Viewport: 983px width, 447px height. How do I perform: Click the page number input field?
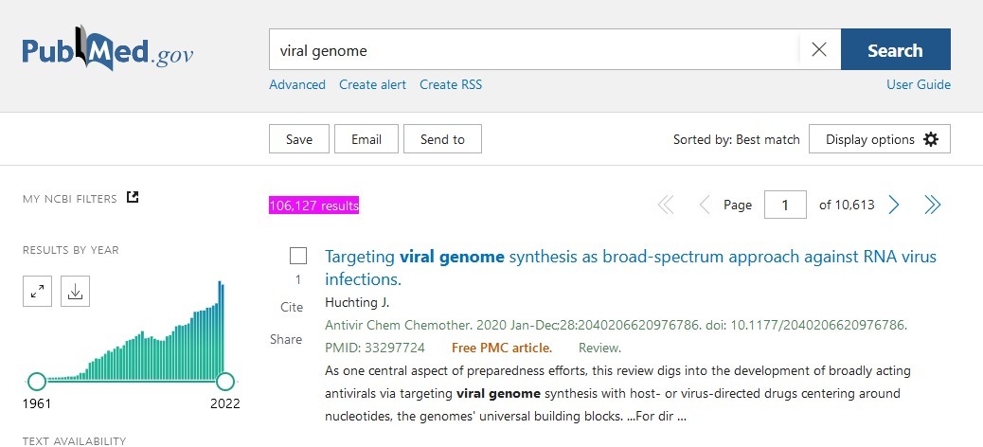pyautogui.click(x=785, y=205)
